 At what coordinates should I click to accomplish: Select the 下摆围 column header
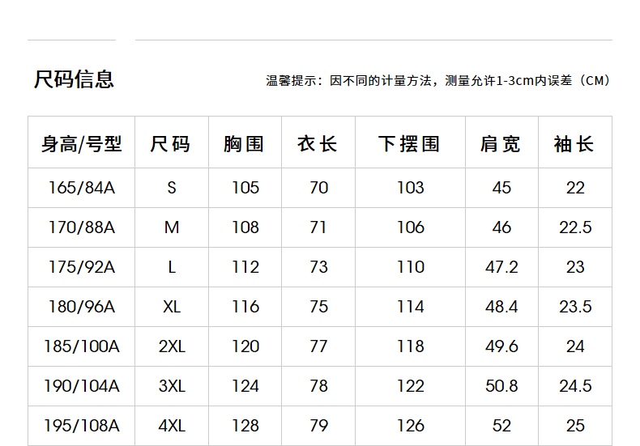click(x=410, y=144)
